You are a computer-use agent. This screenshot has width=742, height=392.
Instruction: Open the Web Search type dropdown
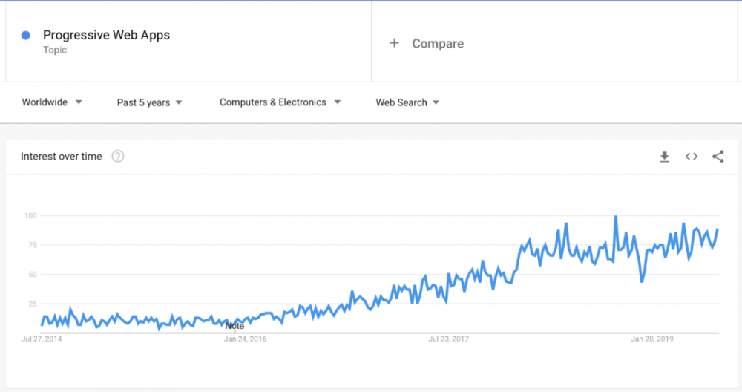click(407, 102)
